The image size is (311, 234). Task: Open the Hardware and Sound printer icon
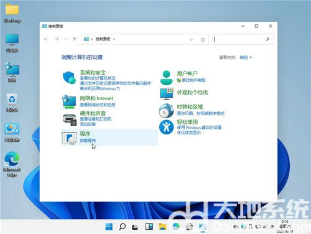tap(70, 119)
